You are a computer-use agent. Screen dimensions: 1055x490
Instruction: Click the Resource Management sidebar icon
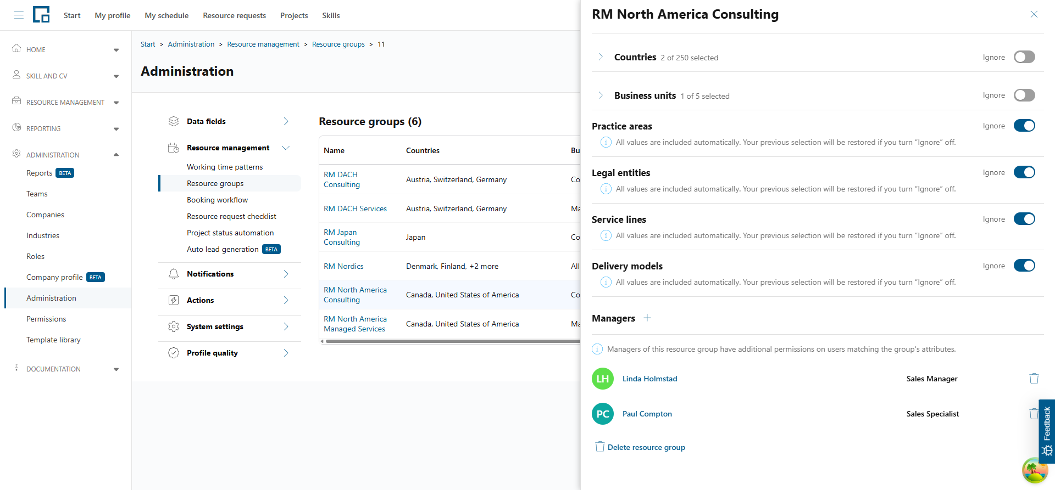pos(16,101)
